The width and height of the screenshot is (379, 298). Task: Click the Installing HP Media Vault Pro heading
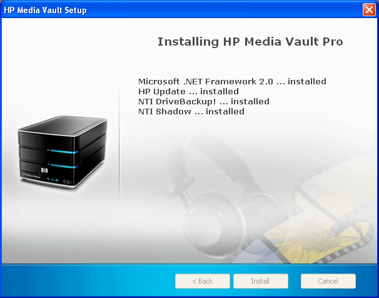250,42
